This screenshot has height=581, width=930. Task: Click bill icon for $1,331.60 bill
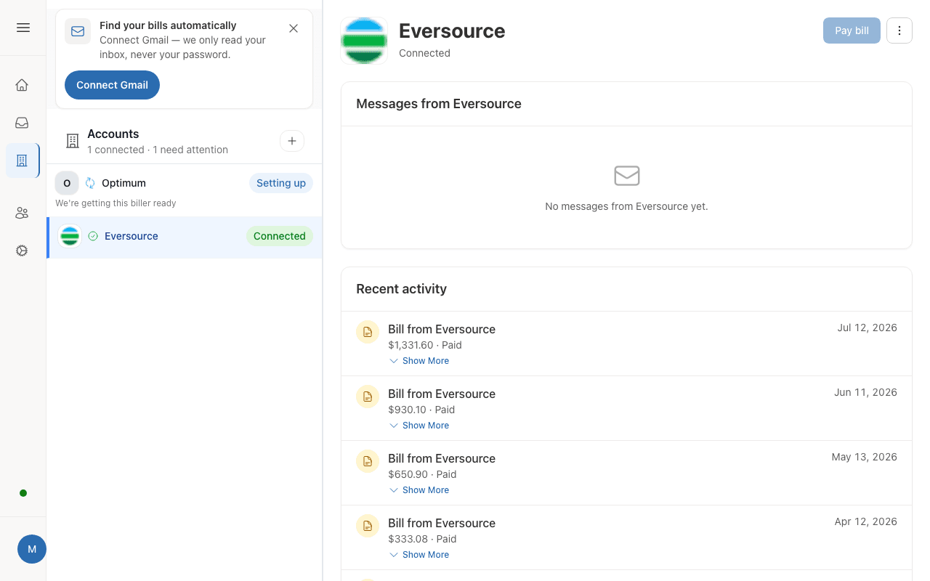coord(368,332)
